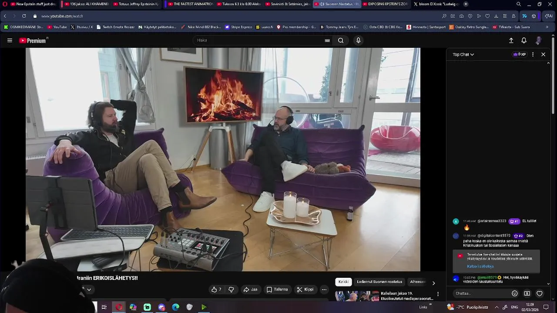Viewport: 557px width, 313px height.
Task: Open the browser profile person icon
Action: click(x=513, y=16)
